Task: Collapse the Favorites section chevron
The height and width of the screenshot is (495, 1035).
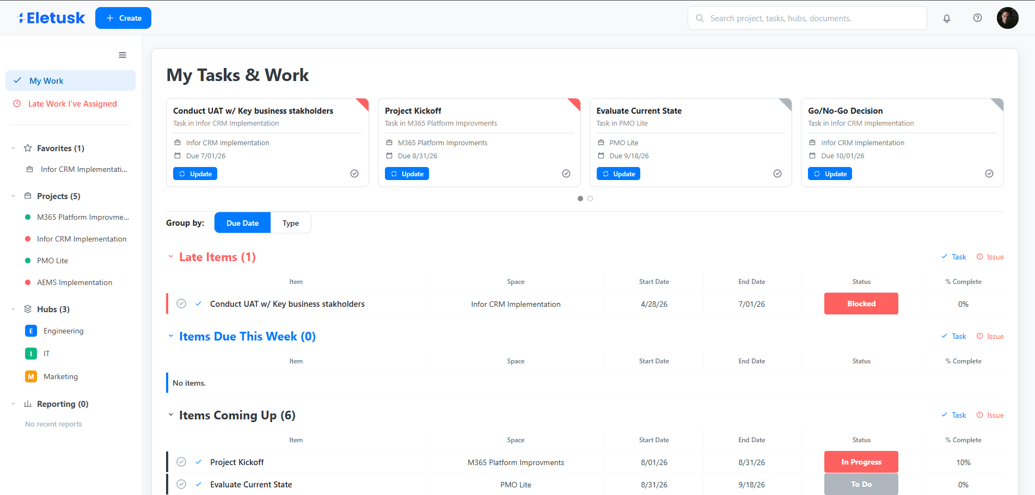Action: 13,148
